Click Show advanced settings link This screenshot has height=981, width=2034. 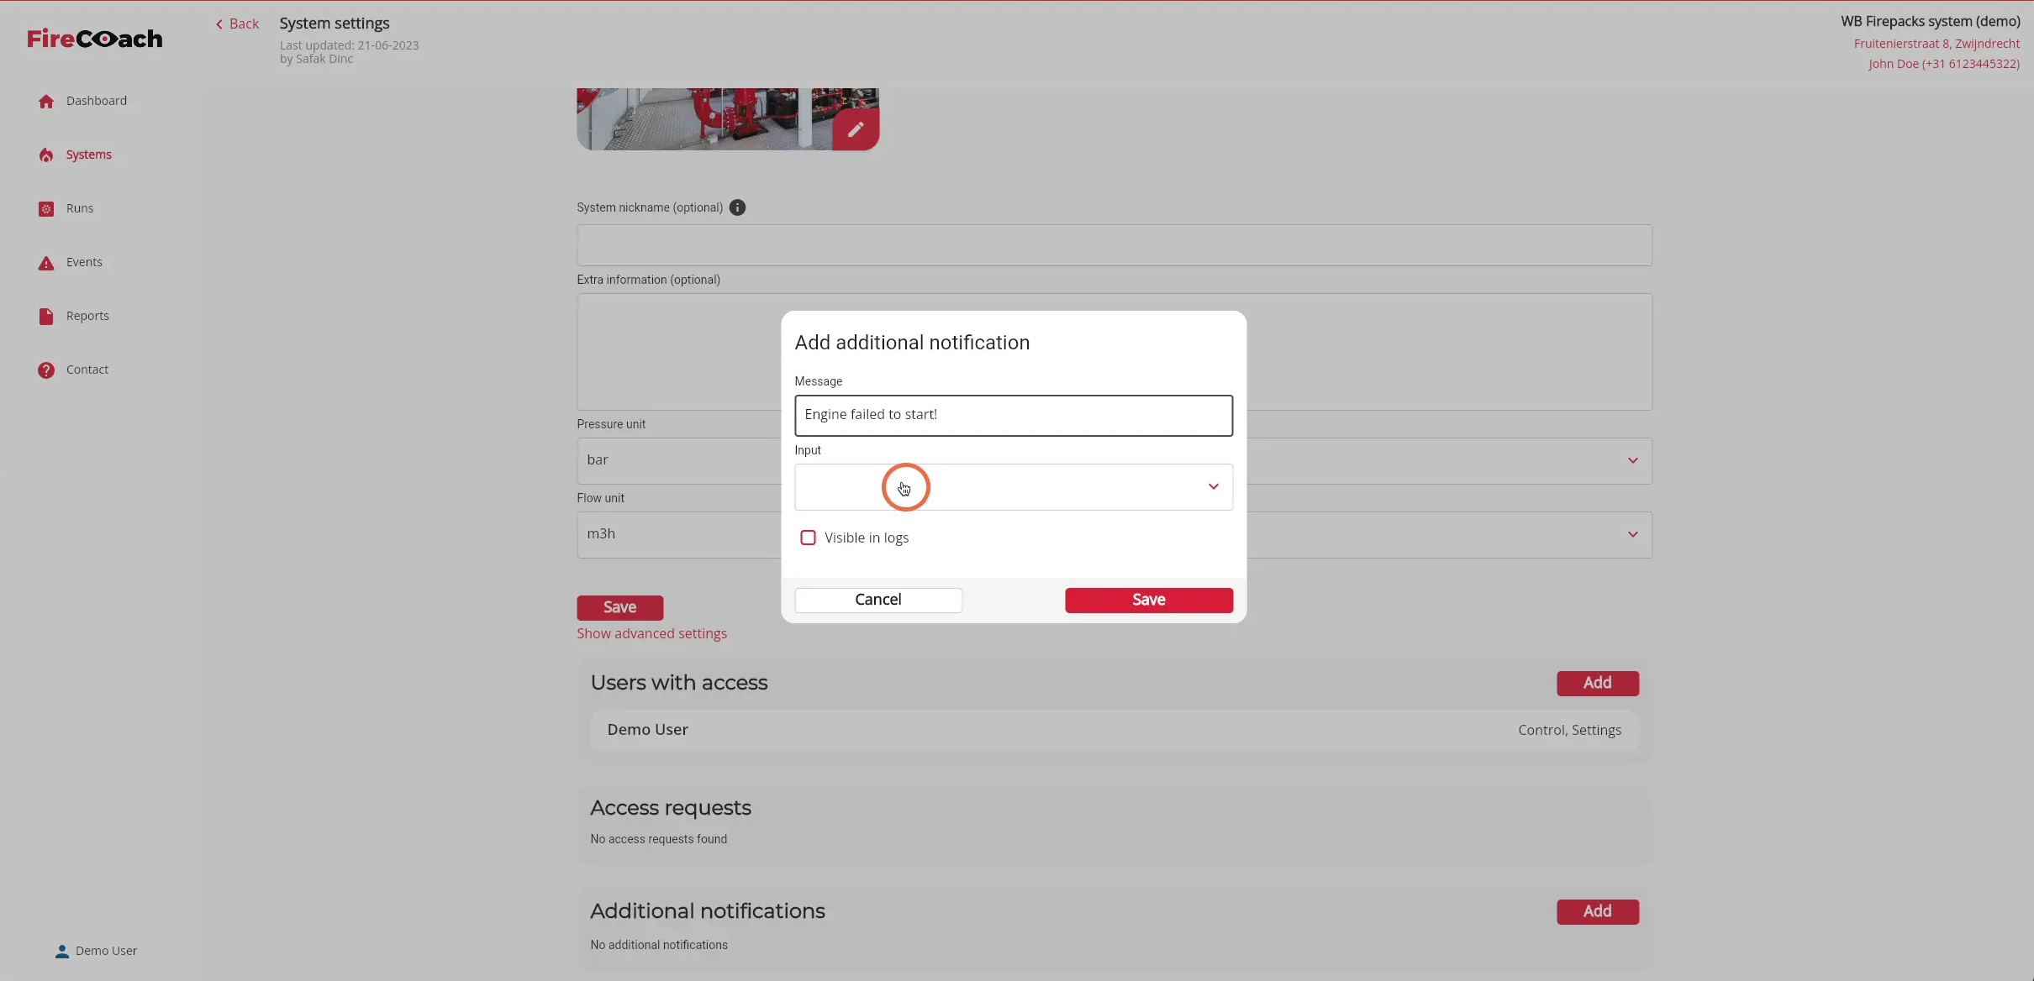click(x=651, y=633)
